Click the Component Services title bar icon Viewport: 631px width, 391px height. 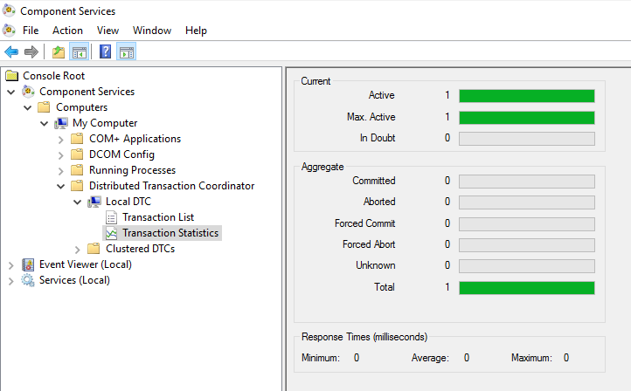tap(9, 10)
